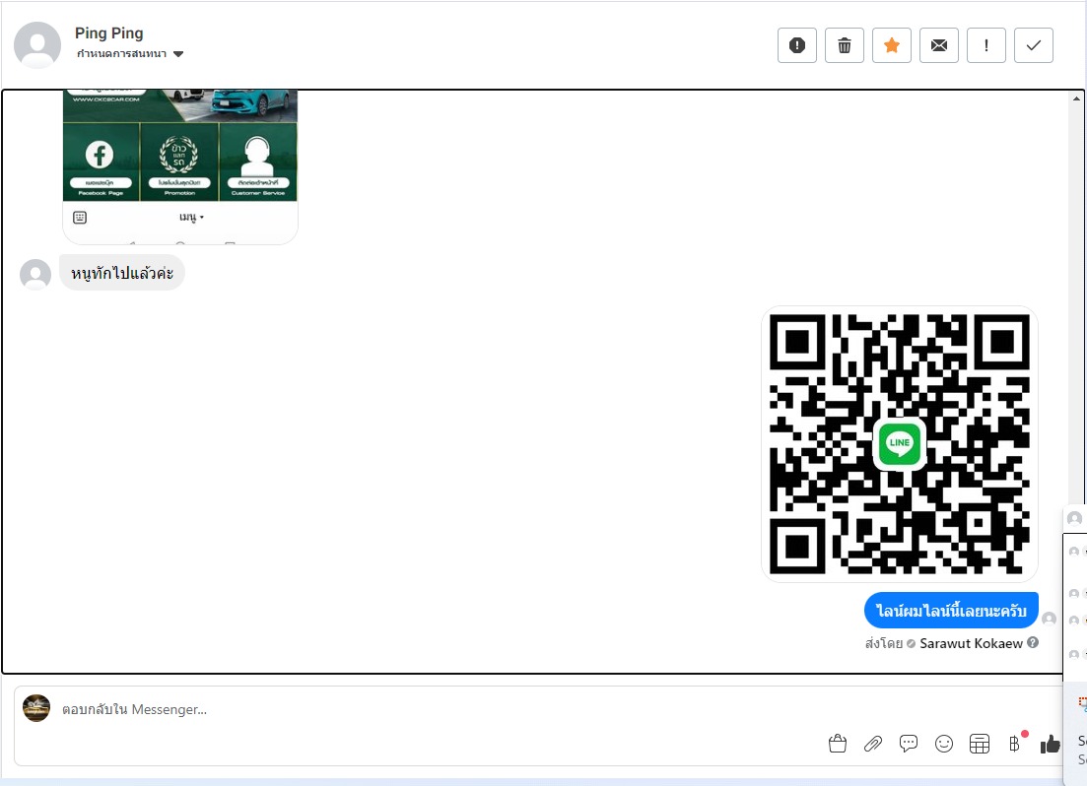Mark conversation as spam with exclamation circle icon

coord(797,45)
